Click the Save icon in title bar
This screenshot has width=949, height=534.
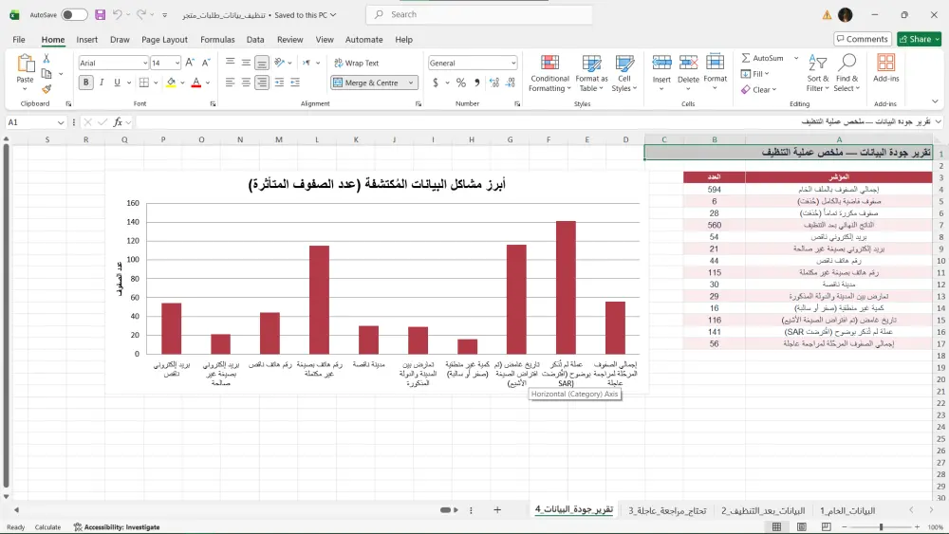tap(101, 14)
